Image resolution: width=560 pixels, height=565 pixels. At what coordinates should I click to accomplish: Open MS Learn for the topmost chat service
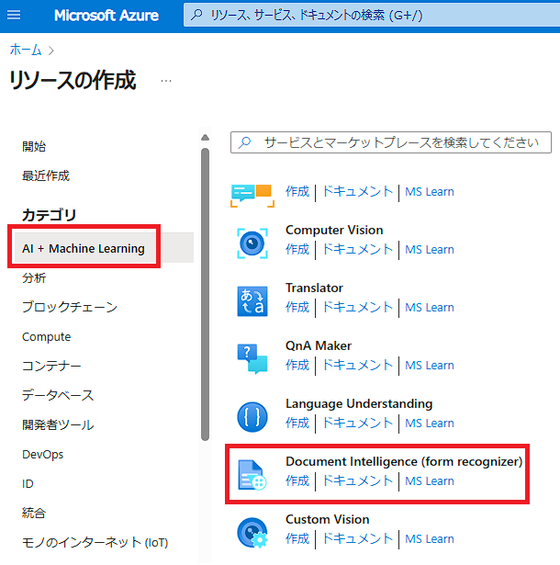click(430, 192)
